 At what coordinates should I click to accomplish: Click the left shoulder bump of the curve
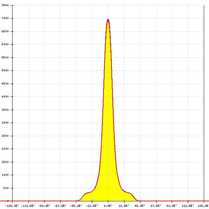87,193
